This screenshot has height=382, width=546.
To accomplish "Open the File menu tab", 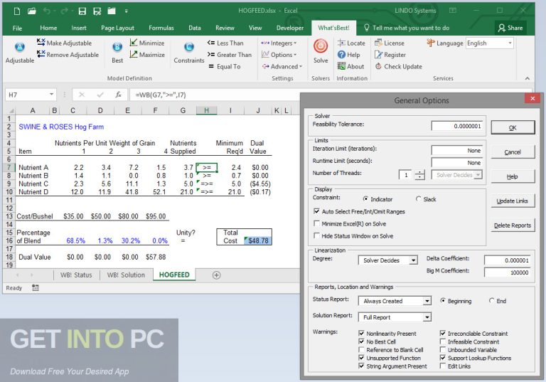I will click(17, 28).
